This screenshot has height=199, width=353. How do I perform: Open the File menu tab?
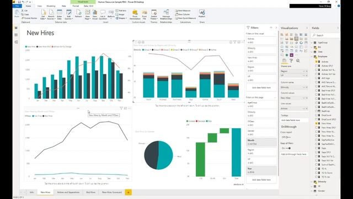(x=17, y=6)
